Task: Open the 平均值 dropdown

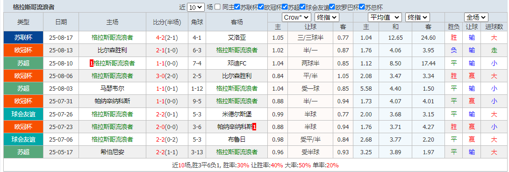Action: 385,17
